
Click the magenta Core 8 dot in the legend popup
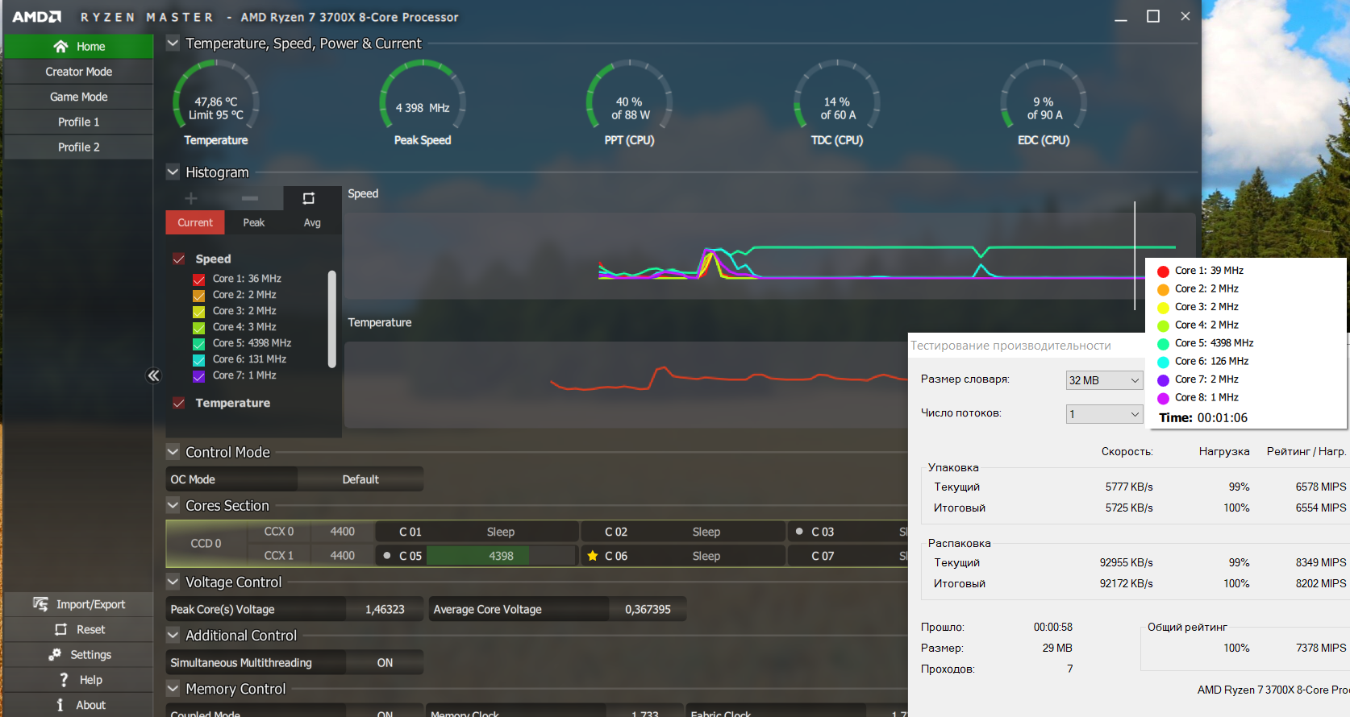click(x=1163, y=398)
